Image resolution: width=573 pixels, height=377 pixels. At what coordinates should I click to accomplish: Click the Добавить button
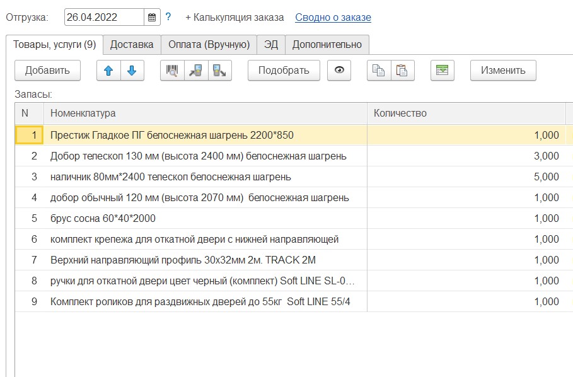pyautogui.click(x=47, y=70)
